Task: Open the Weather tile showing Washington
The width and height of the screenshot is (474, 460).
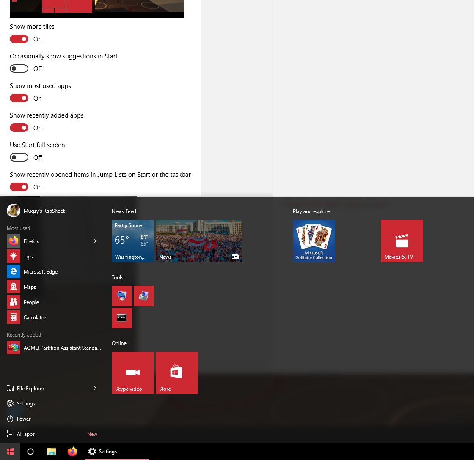Action: tap(133, 241)
